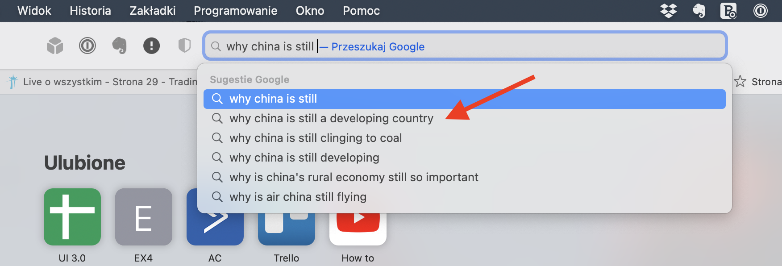Click Evernote Web Clipper toolbar icon

pos(119,46)
